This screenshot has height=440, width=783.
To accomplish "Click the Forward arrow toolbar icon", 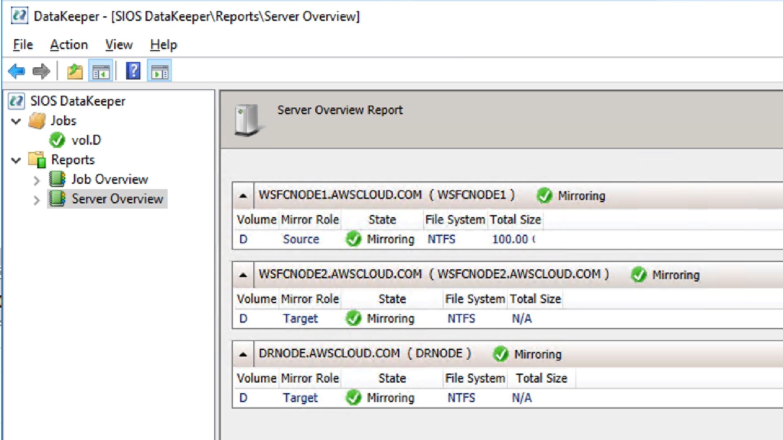I will (x=41, y=71).
